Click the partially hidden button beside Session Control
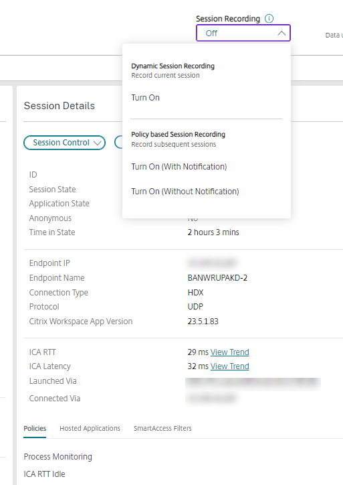The image size is (343, 485). (x=118, y=143)
